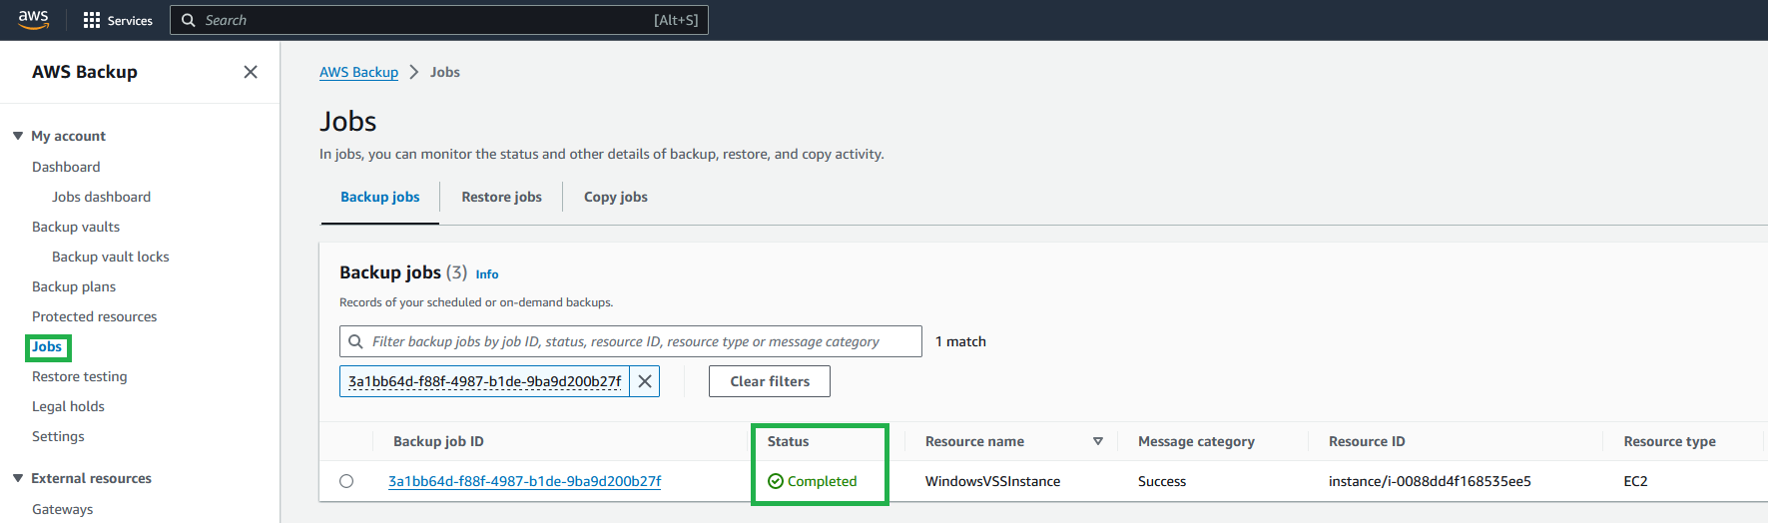Screen dimensions: 1768x523
Task: Click the Jobs breadcrumb text
Action: click(x=445, y=72)
